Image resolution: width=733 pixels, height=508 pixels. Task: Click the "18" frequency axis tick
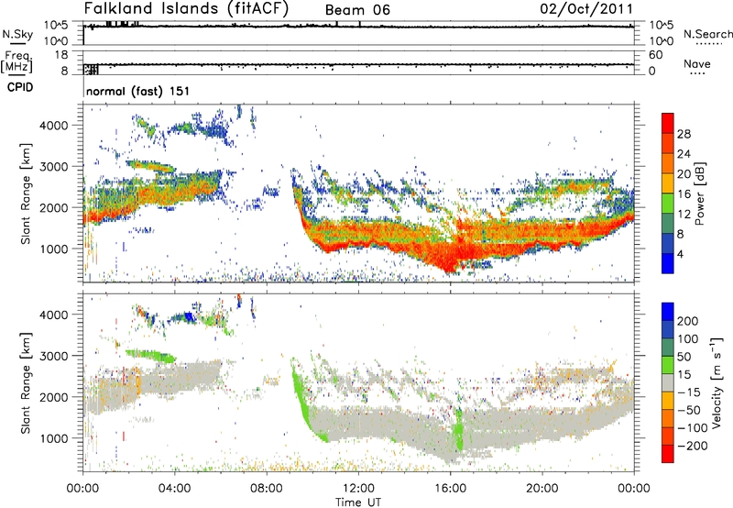click(x=61, y=55)
